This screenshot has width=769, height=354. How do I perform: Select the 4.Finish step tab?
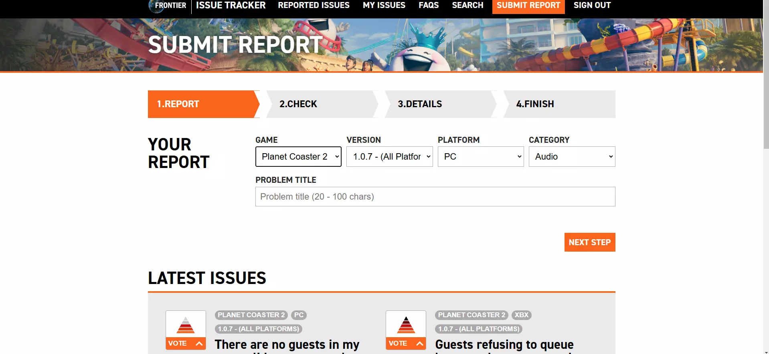pyautogui.click(x=559, y=104)
